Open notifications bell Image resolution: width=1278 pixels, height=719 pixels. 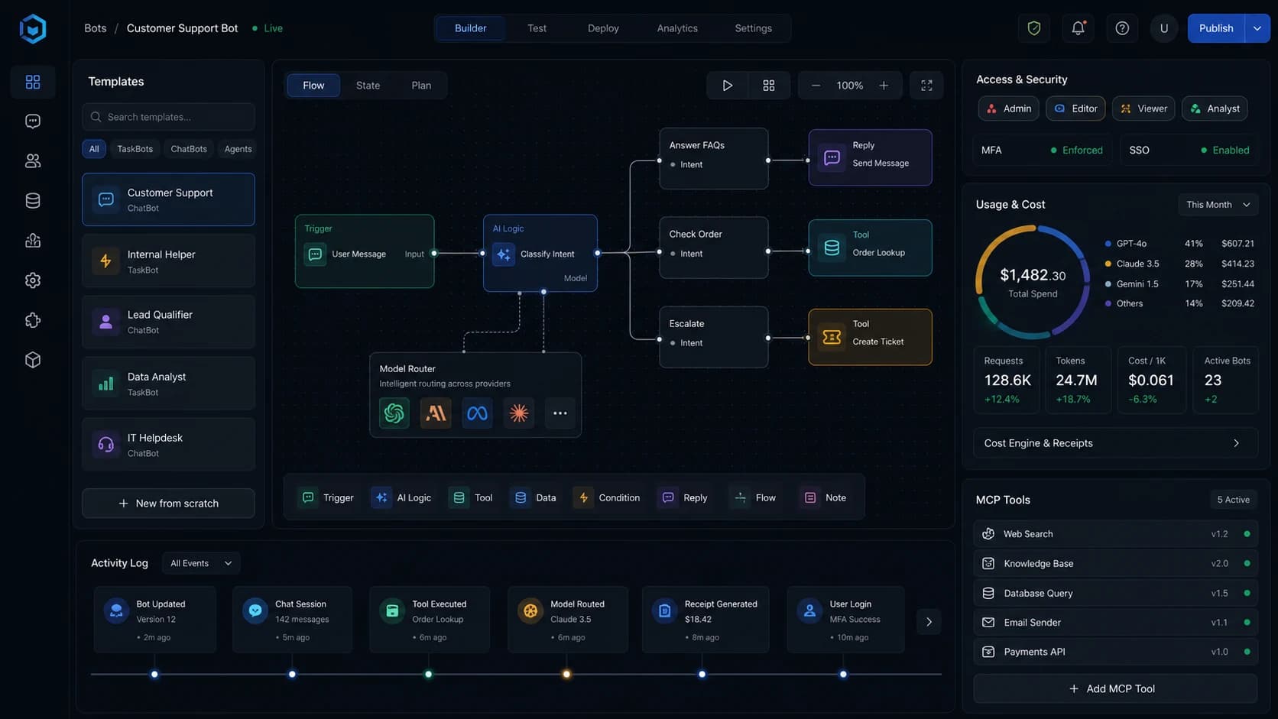coord(1078,28)
